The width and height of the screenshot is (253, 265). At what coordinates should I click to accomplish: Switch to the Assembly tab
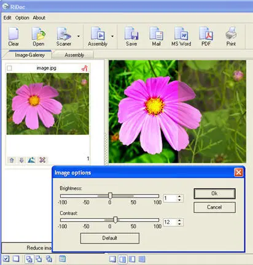click(x=74, y=55)
